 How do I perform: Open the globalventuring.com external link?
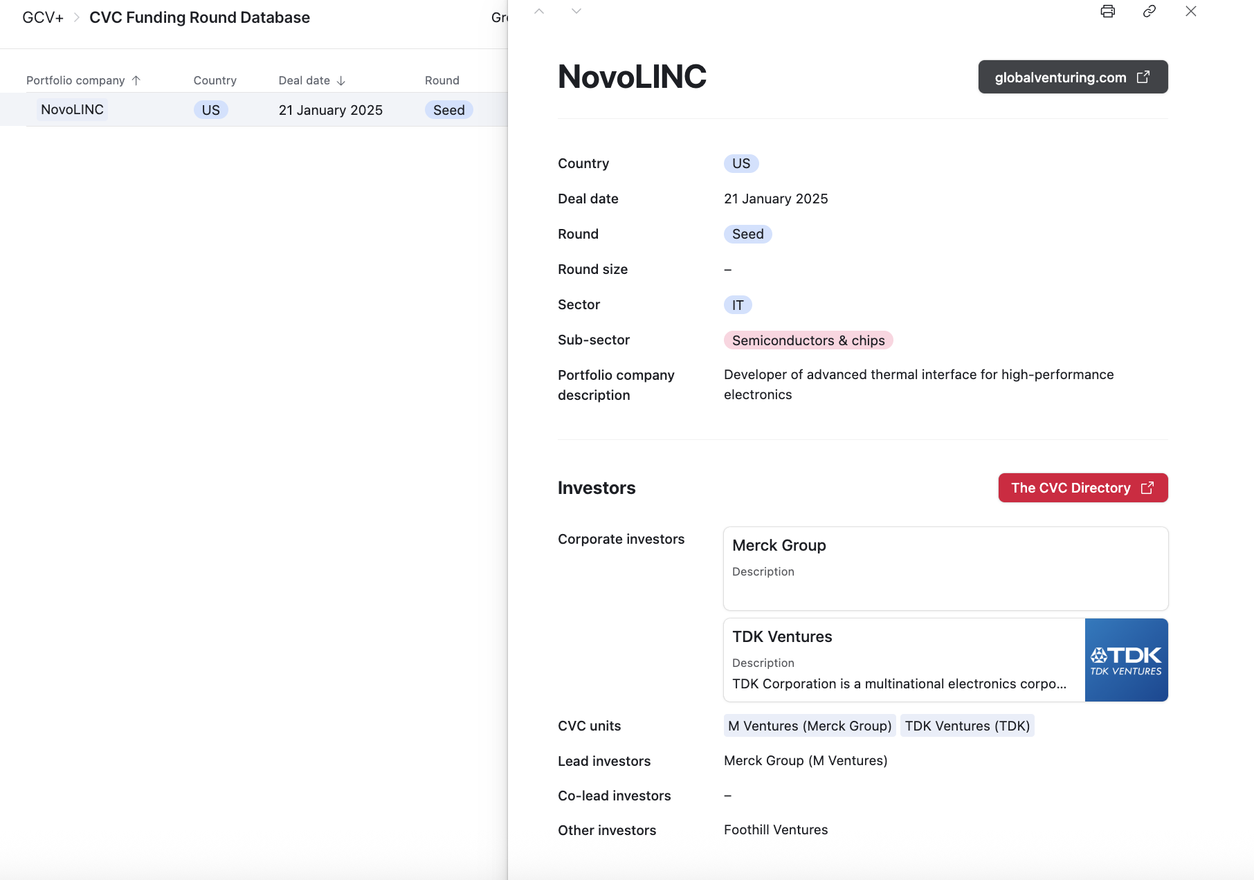[x=1072, y=77]
